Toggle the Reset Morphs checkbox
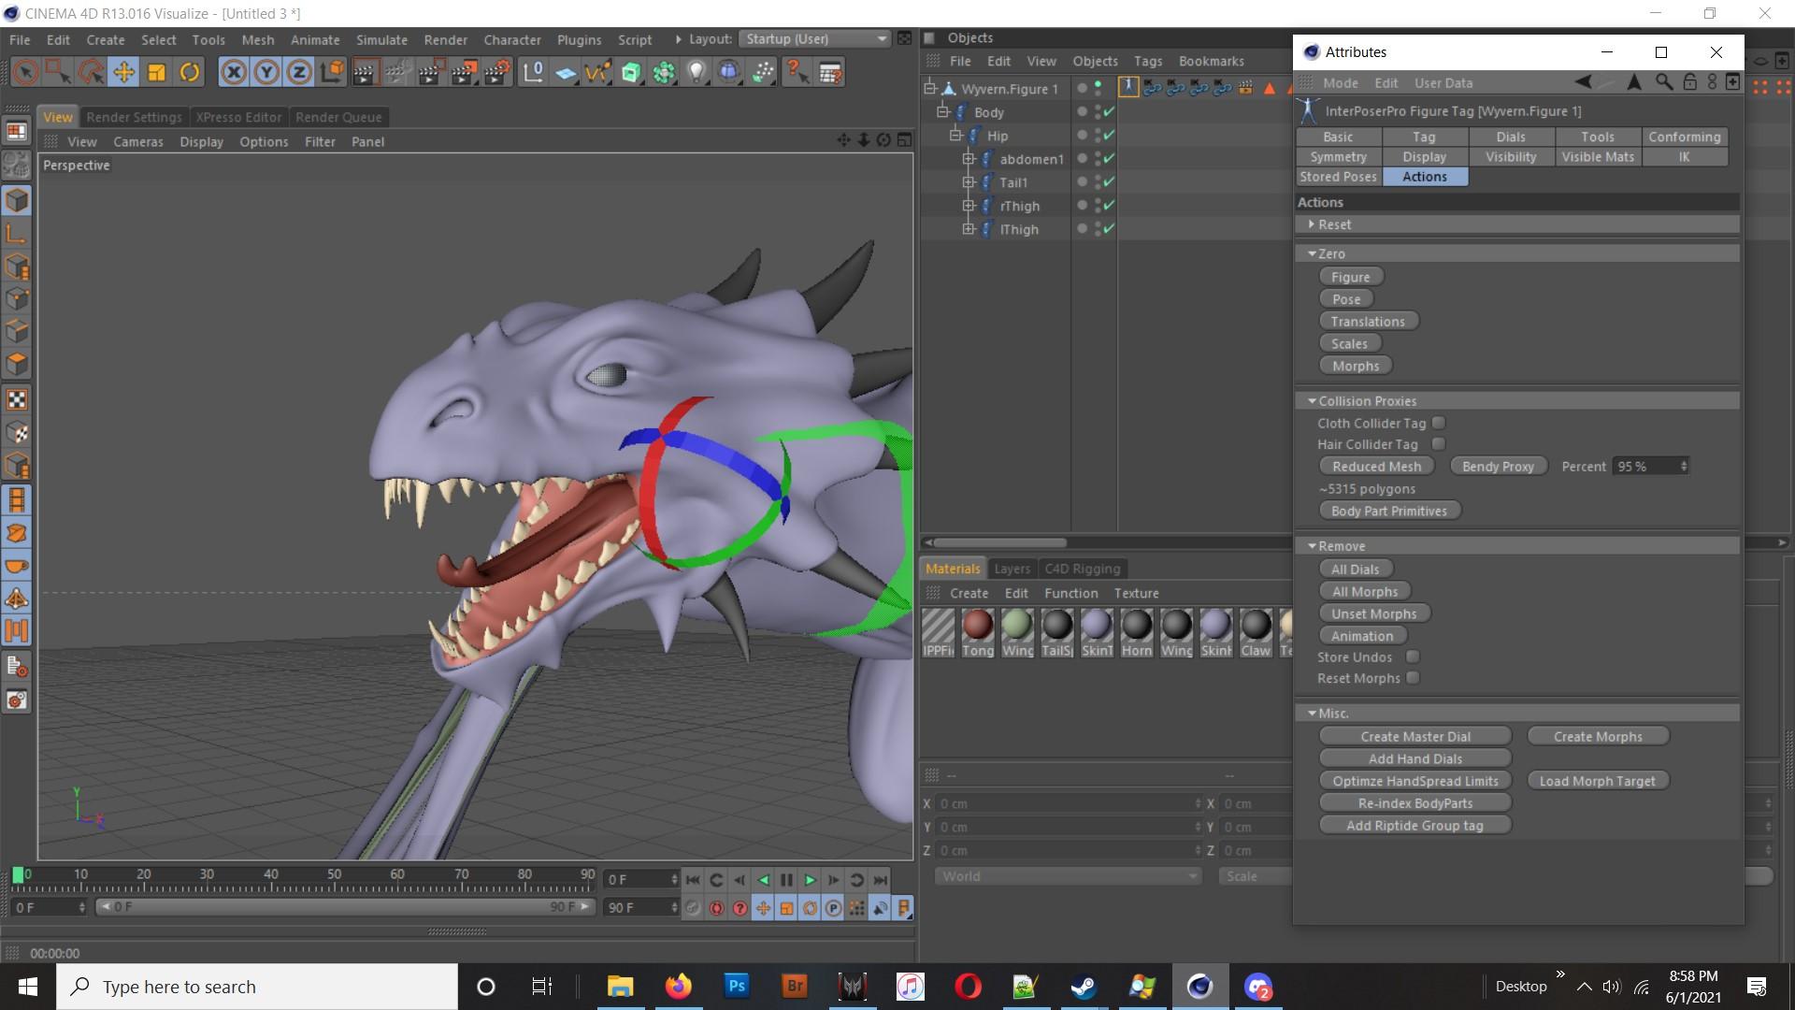Screen dimensions: 1795x1010 coord(1413,678)
